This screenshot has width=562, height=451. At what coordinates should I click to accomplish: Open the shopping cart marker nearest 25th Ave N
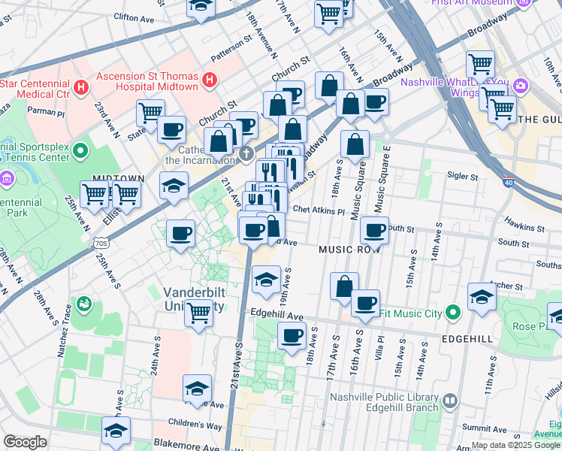94,196
